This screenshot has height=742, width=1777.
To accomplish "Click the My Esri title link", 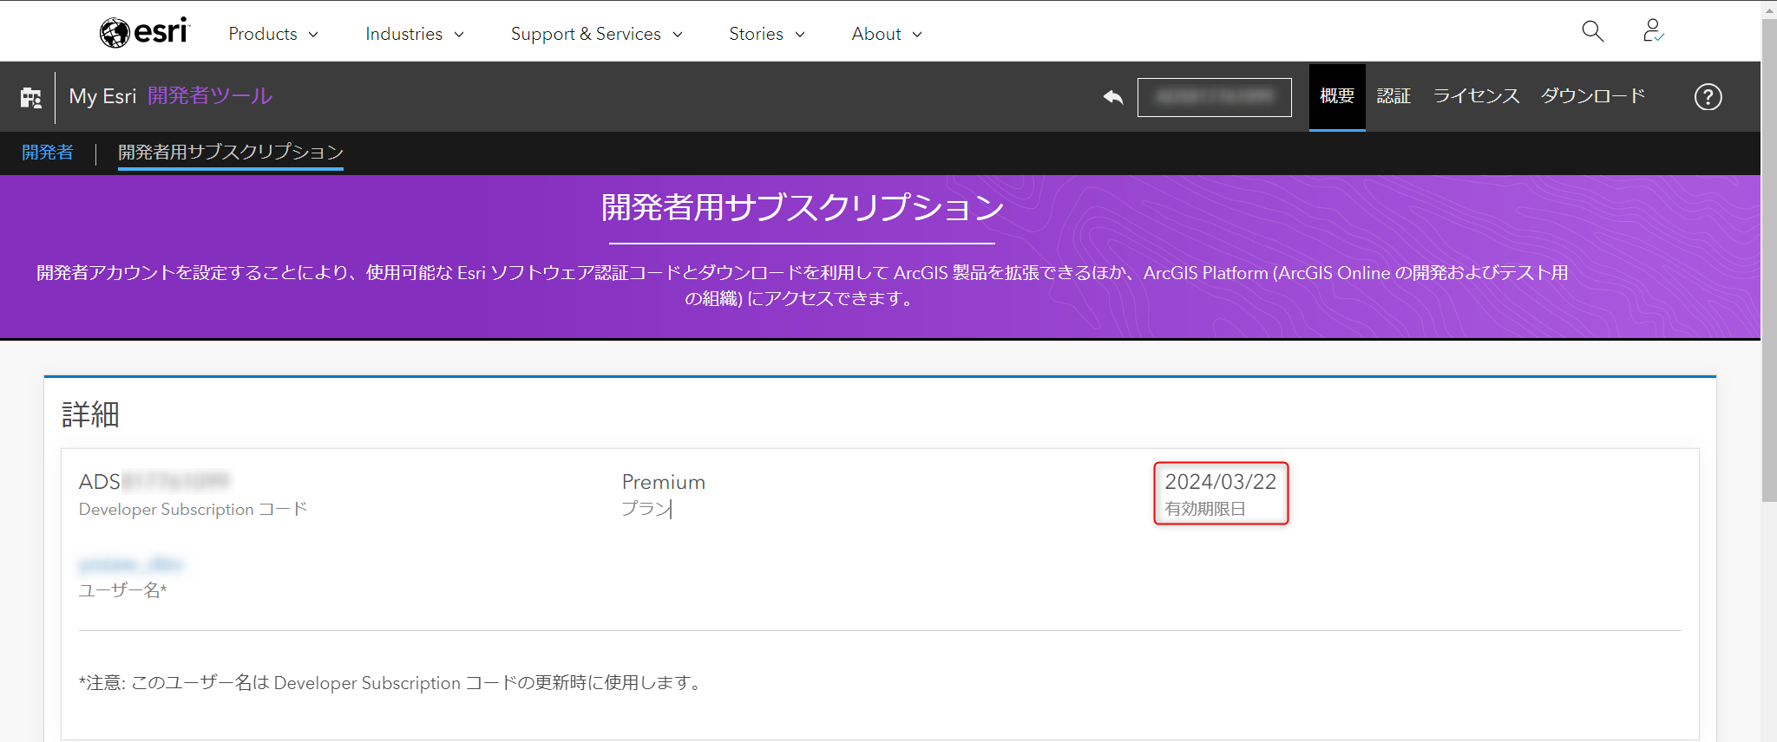I will click(x=102, y=96).
